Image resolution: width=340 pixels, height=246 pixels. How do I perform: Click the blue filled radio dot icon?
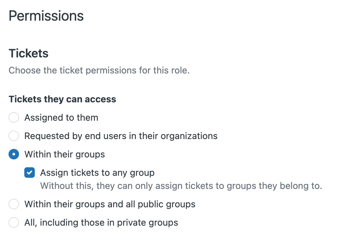click(x=14, y=154)
